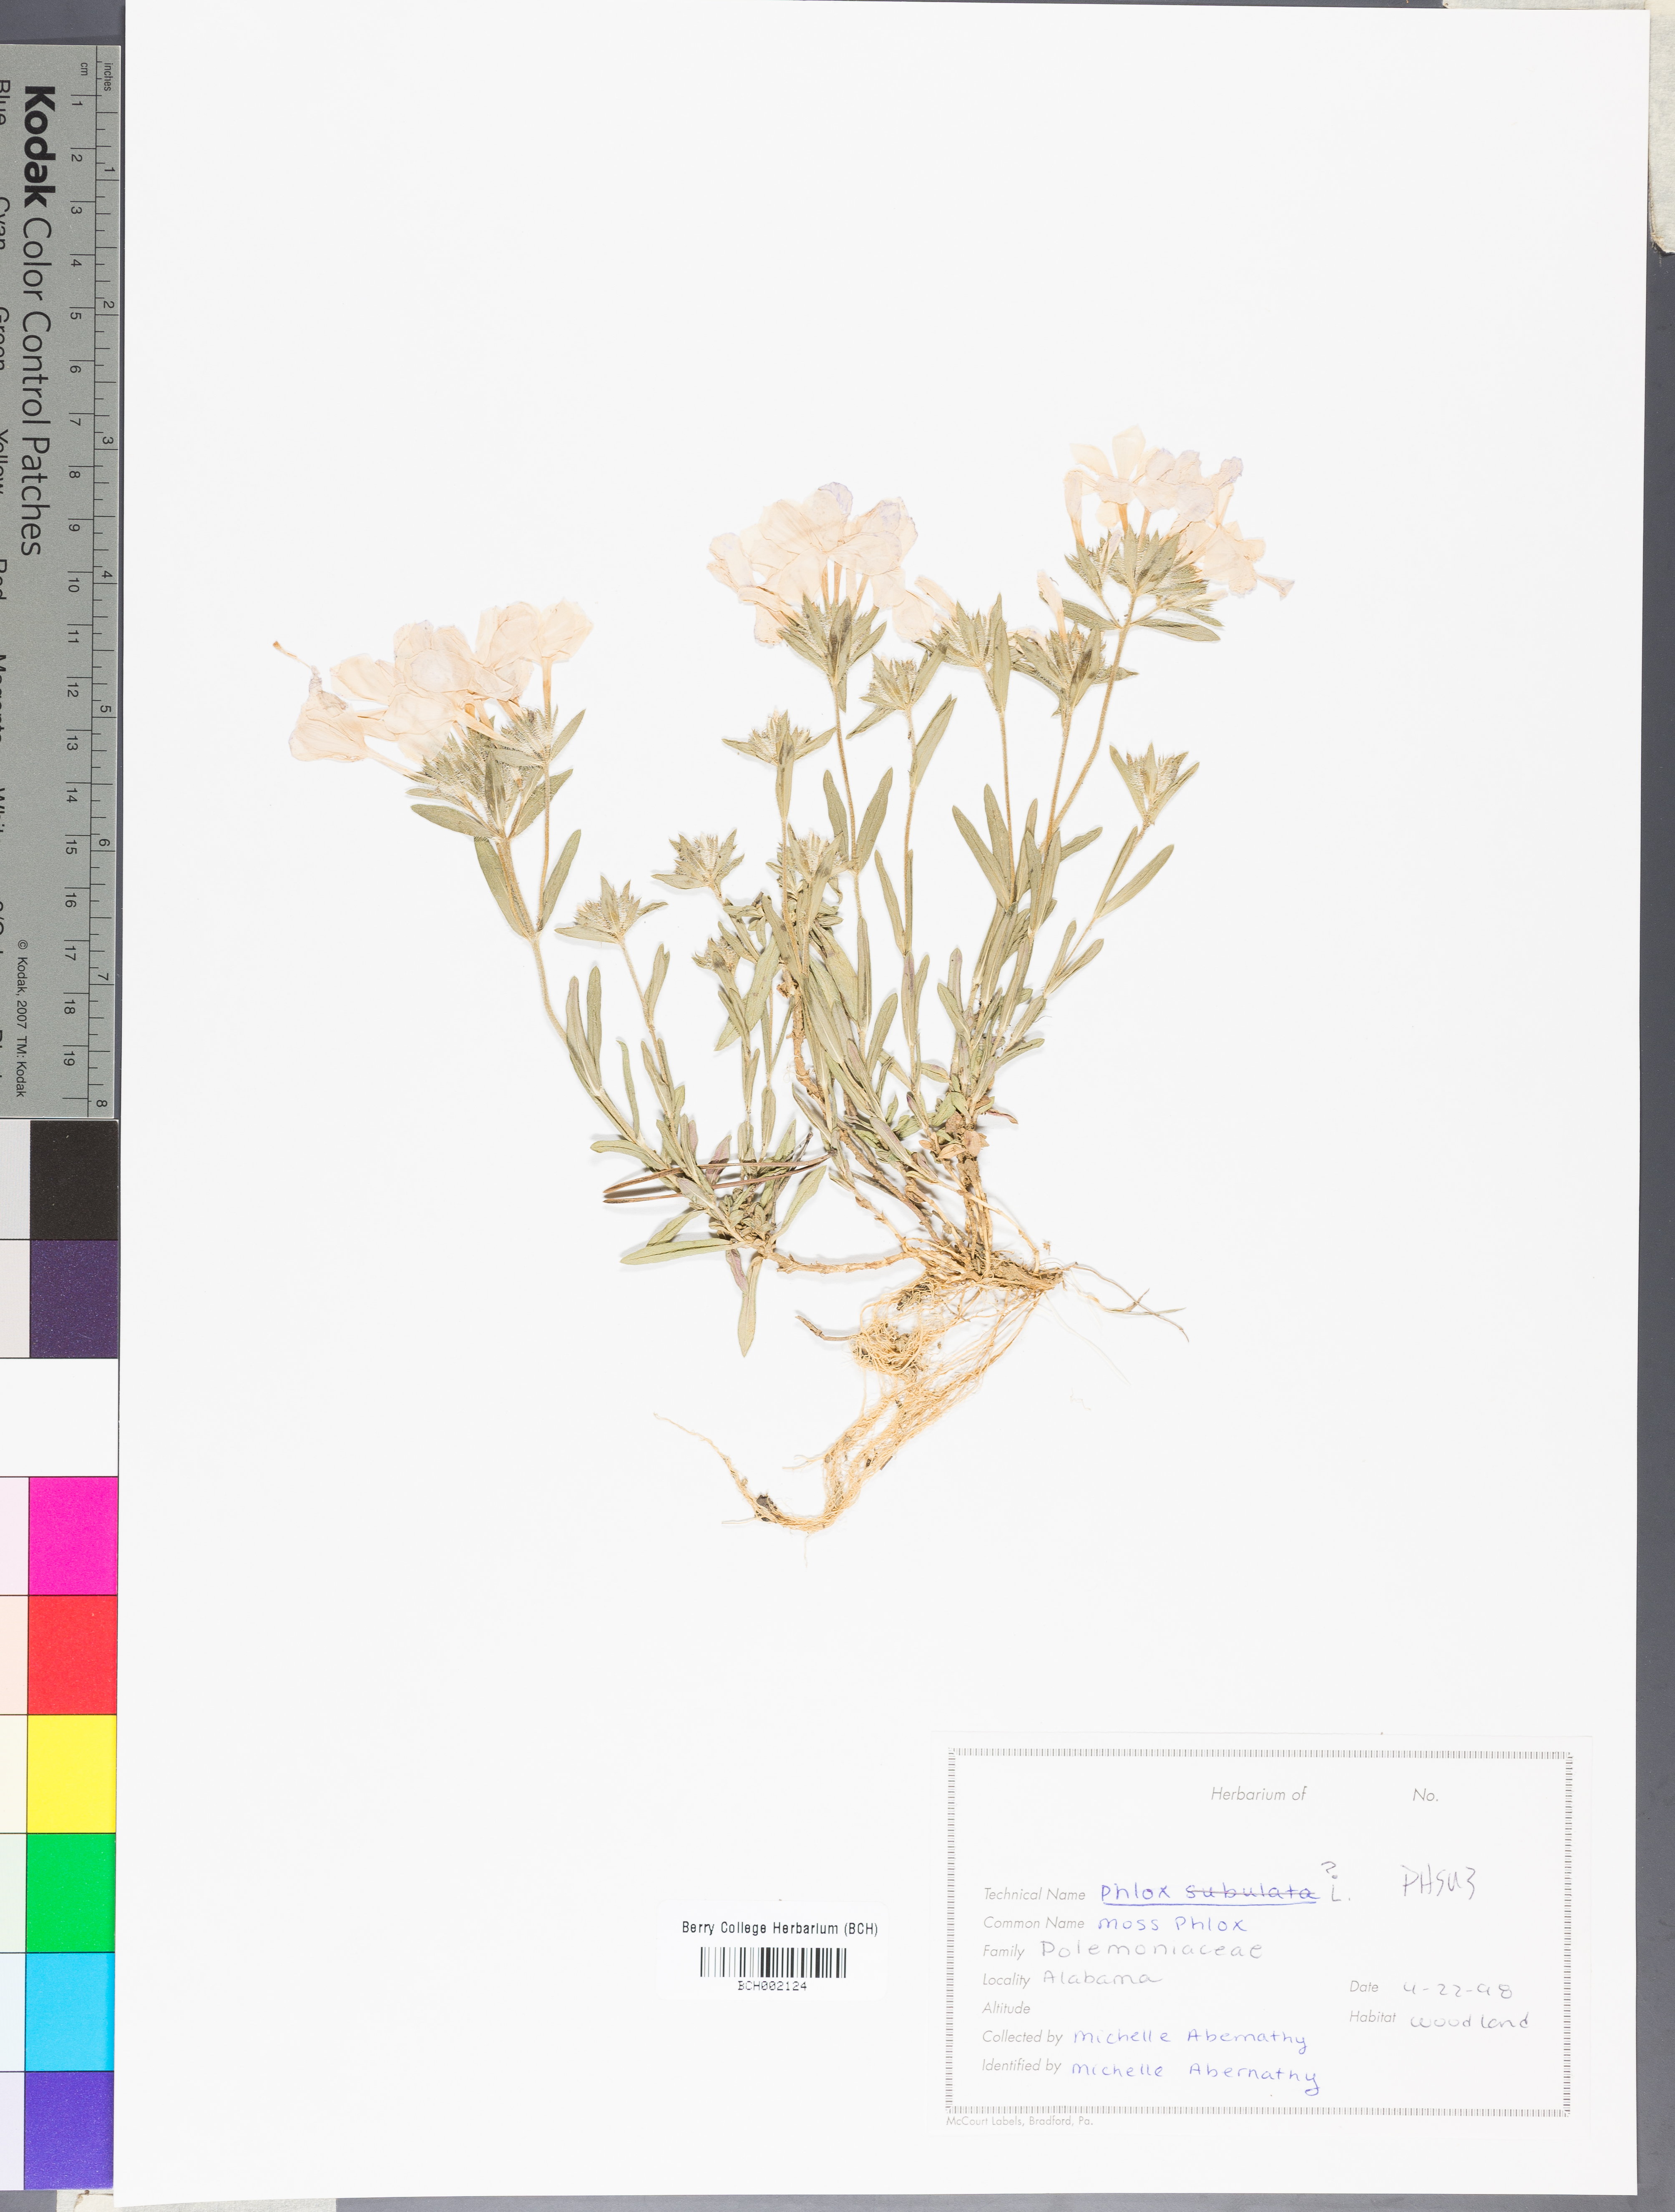The width and height of the screenshot is (1675, 2212).
Task: Click the green color patch
Action: pyautogui.click(x=70, y=1891)
